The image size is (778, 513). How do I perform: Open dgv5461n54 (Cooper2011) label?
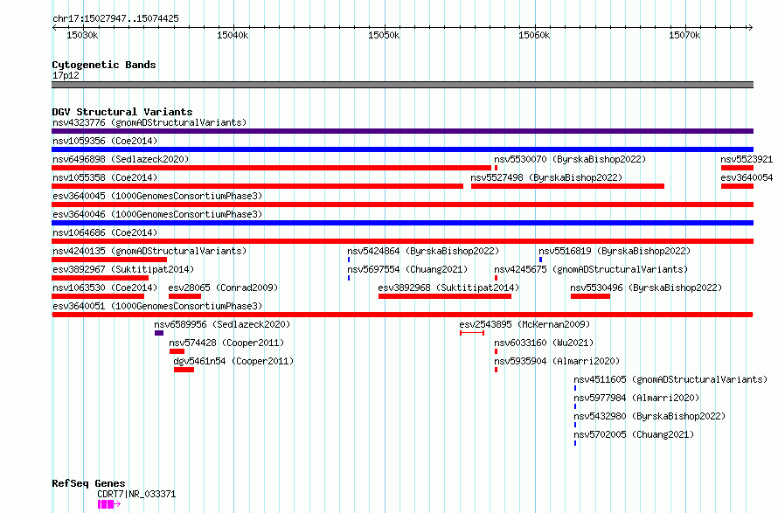pyautogui.click(x=233, y=361)
